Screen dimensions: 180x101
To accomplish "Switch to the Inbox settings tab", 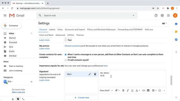I will [x=60, y=29].
